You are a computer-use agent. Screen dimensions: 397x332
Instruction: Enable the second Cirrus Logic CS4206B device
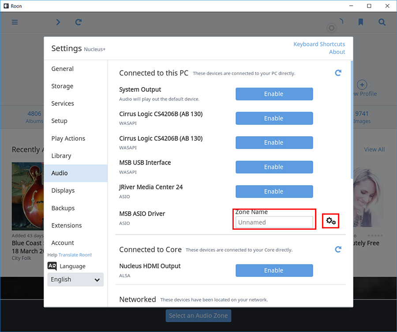(x=274, y=142)
